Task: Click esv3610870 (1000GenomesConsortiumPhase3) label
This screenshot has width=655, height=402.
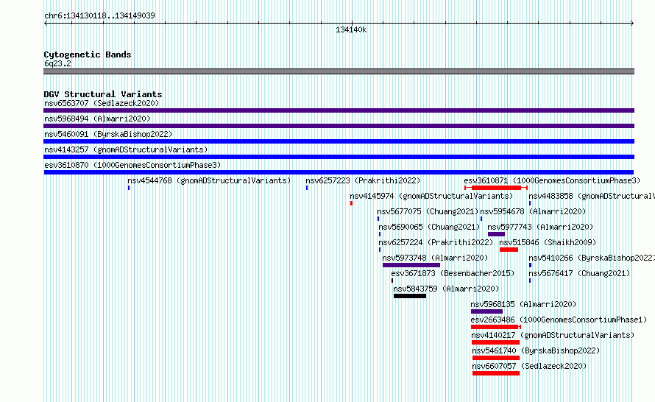Action: tap(132, 165)
